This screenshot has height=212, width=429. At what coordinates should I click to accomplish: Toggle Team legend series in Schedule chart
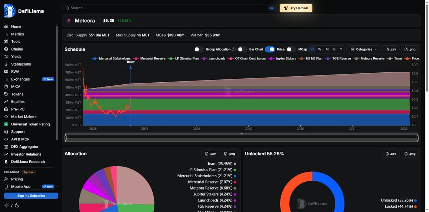click(x=394, y=58)
